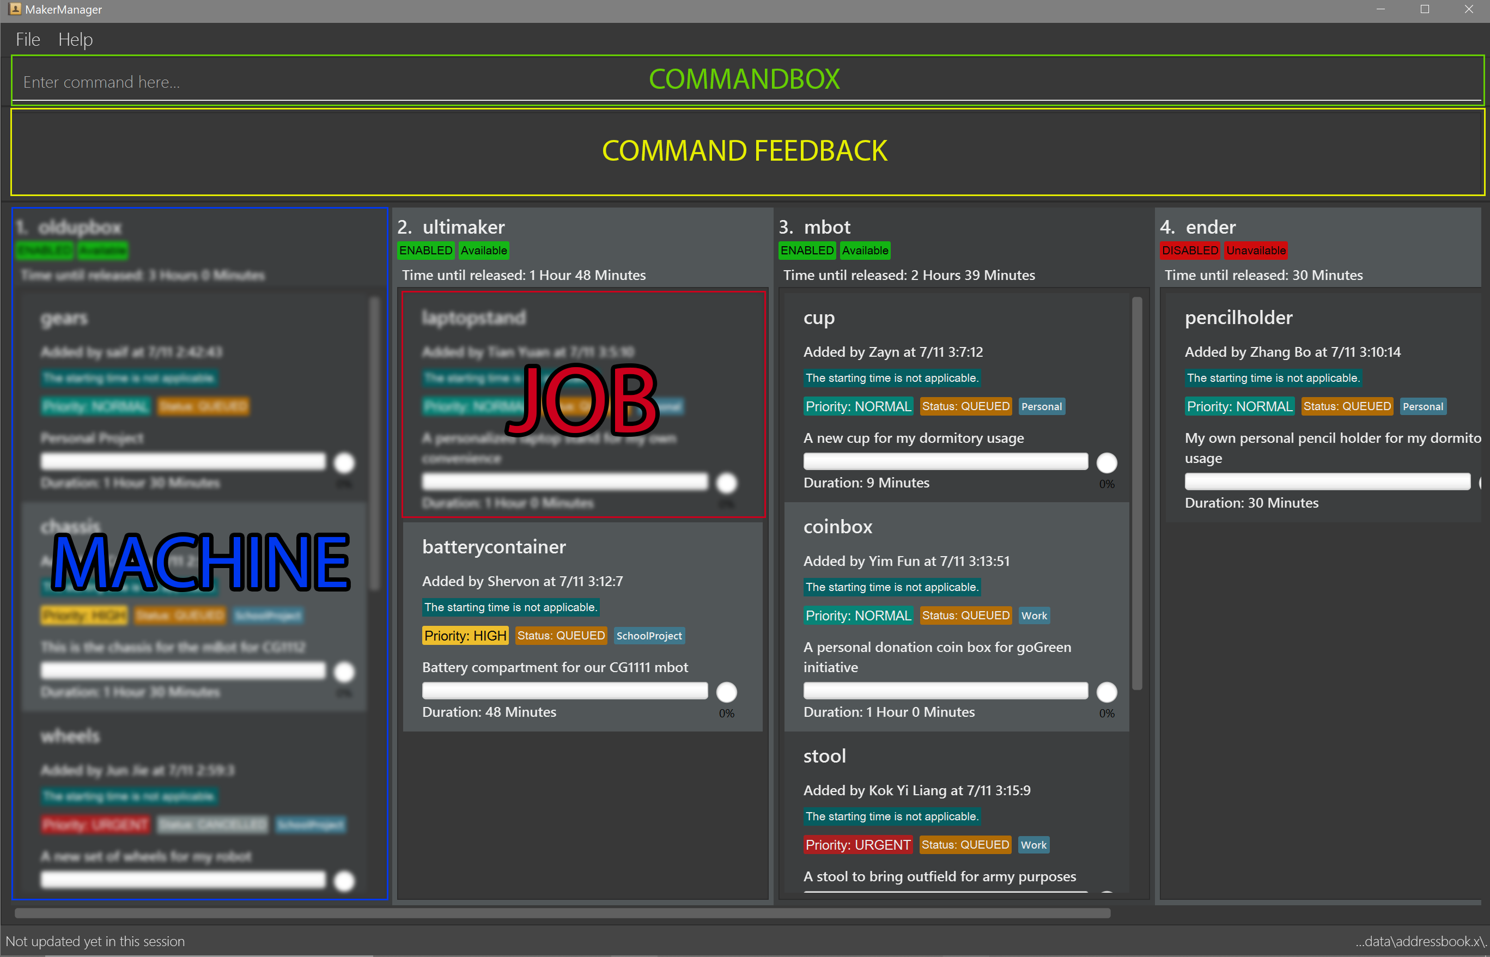
Task: Click Priority: URGENT tag on stool job
Action: coord(858,845)
